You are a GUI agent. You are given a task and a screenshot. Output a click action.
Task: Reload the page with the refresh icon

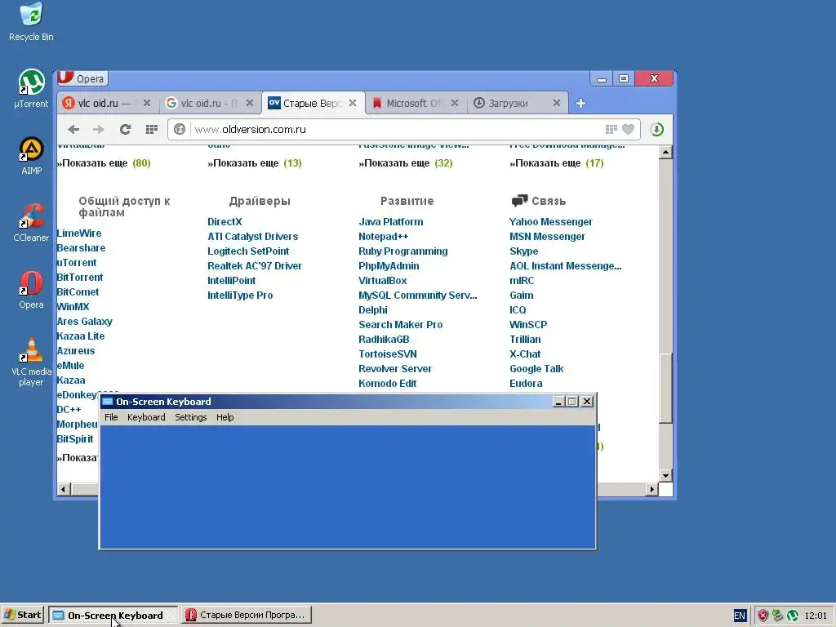(x=125, y=130)
